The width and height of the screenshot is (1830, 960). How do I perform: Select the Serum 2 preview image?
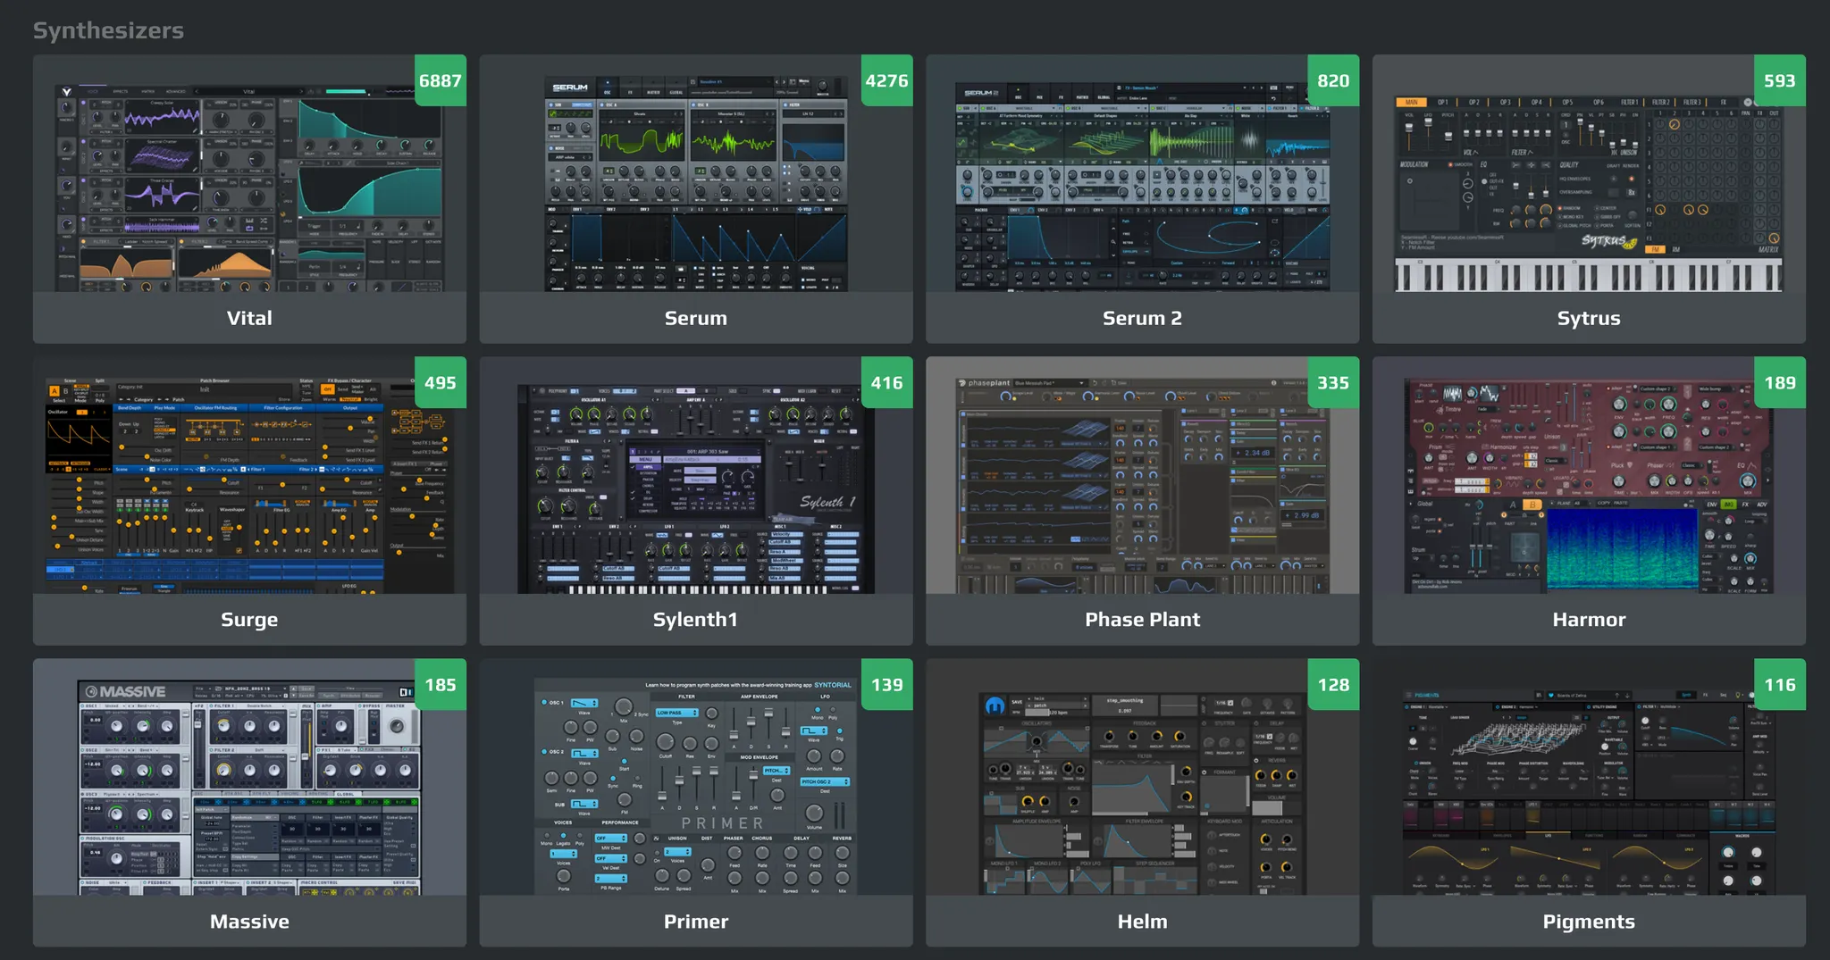1142,186
